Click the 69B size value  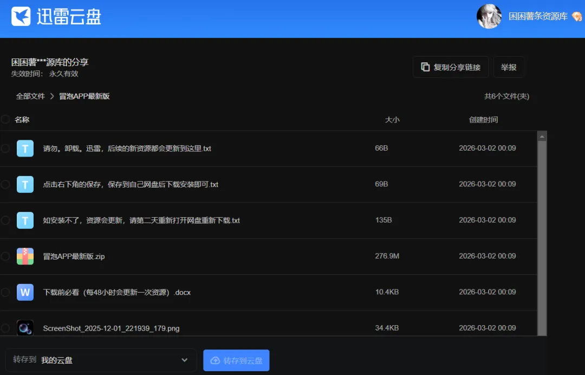381,184
